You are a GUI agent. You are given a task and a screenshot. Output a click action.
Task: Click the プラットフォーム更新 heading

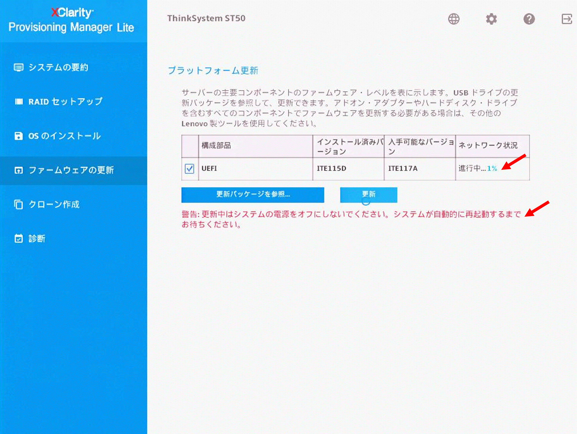213,70
